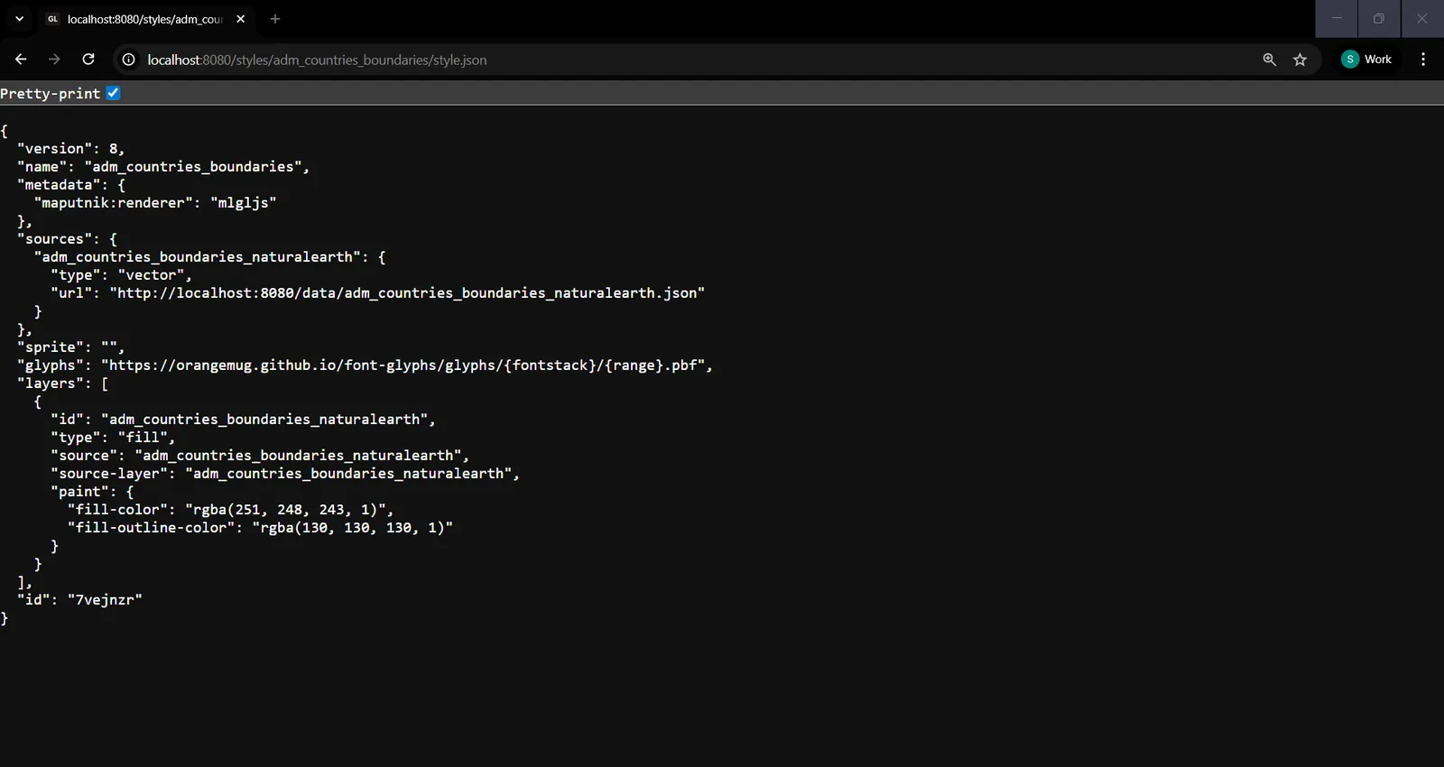Screen dimensions: 1444x767
Task: Click the "adm_countries_boundaries" name value
Action: [193, 167]
